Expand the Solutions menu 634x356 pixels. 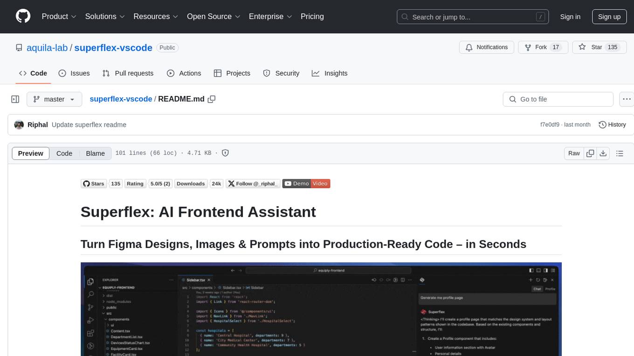coord(104,16)
